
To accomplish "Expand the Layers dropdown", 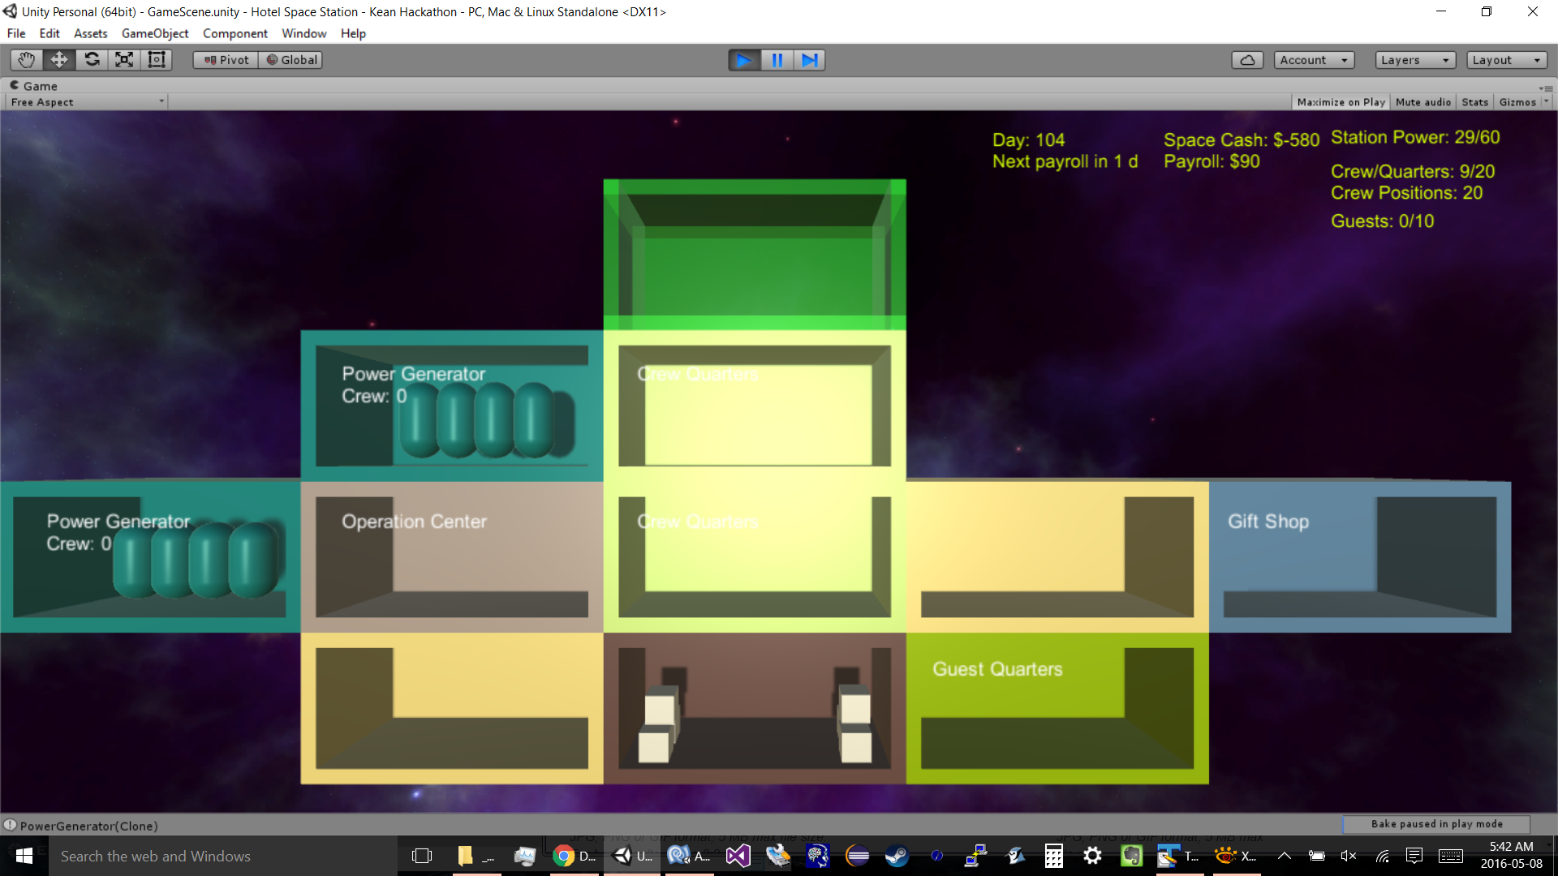I will (1414, 60).
